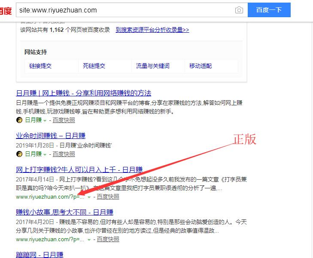Click the Baidu logo

coord(6,11)
